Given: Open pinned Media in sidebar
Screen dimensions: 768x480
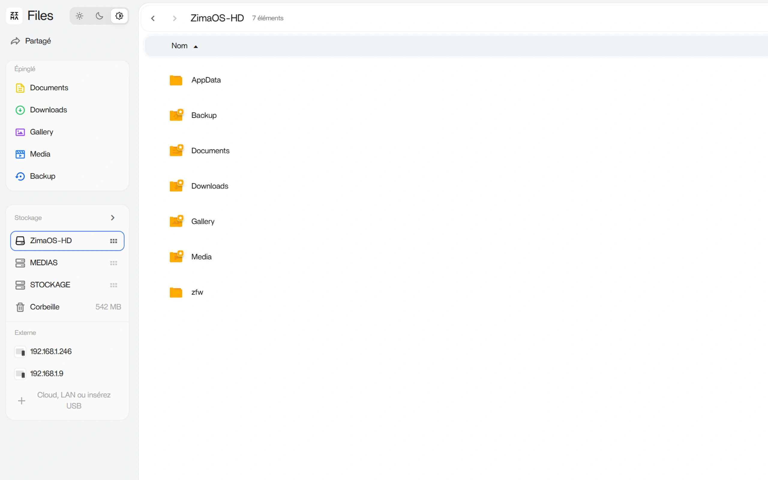Looking at the screenshot, I should 67,154.
